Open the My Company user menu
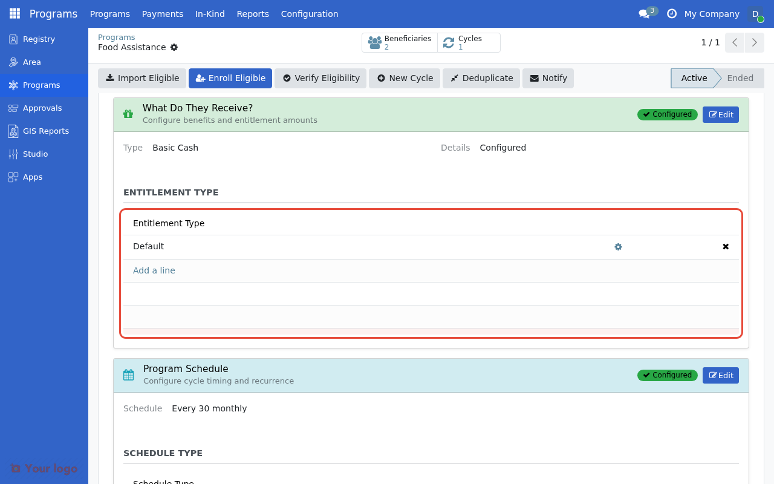774x484 pixels. (x=712, y=14)
